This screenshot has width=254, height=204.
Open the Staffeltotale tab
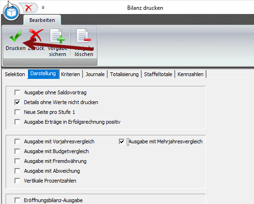coord(158,74)
